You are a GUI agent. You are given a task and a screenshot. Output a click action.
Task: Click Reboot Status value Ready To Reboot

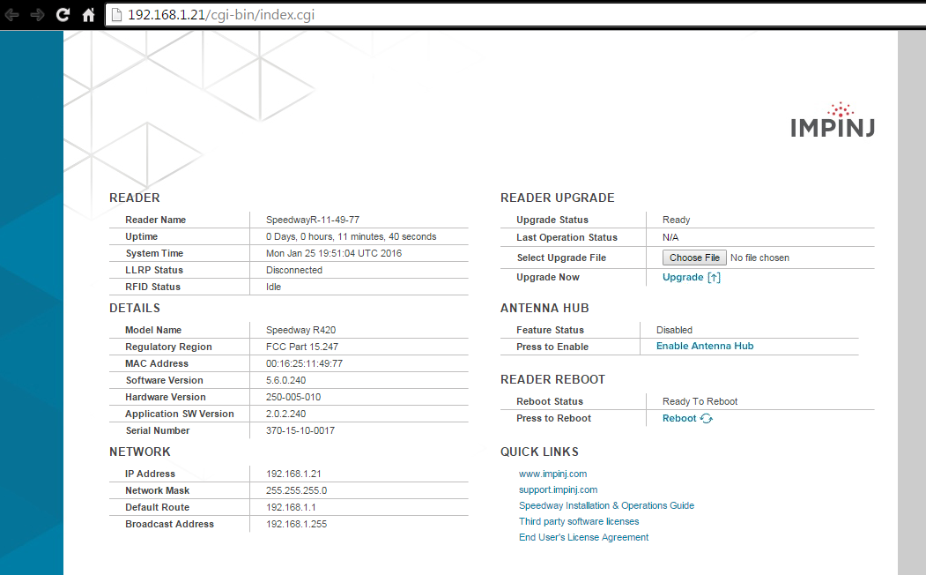[x=700, y=401]
